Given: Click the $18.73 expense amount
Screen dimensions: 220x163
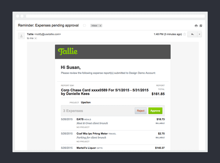Looking at the screenshot, I should [x=161, y=119].
